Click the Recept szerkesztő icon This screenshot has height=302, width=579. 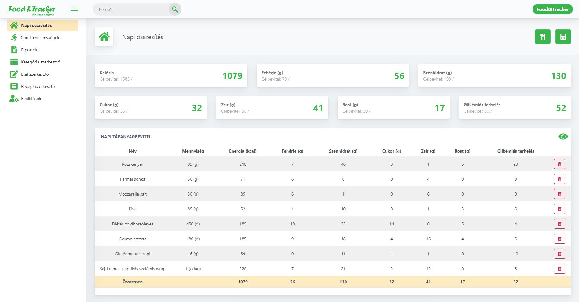(x=14, y=86)
